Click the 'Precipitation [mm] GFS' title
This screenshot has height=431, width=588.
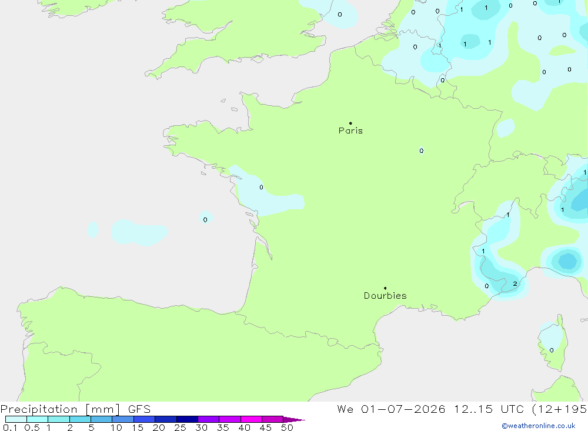point(76,409)
